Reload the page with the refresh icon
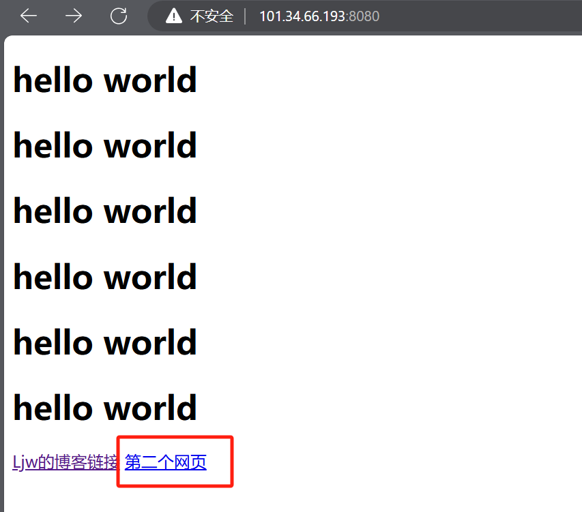The width and height of the screenshot is (582, 512). click(119, 16)
